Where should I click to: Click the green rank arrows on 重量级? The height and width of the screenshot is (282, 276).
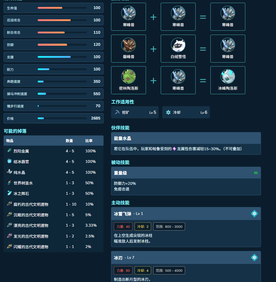(x=256, y=173)
